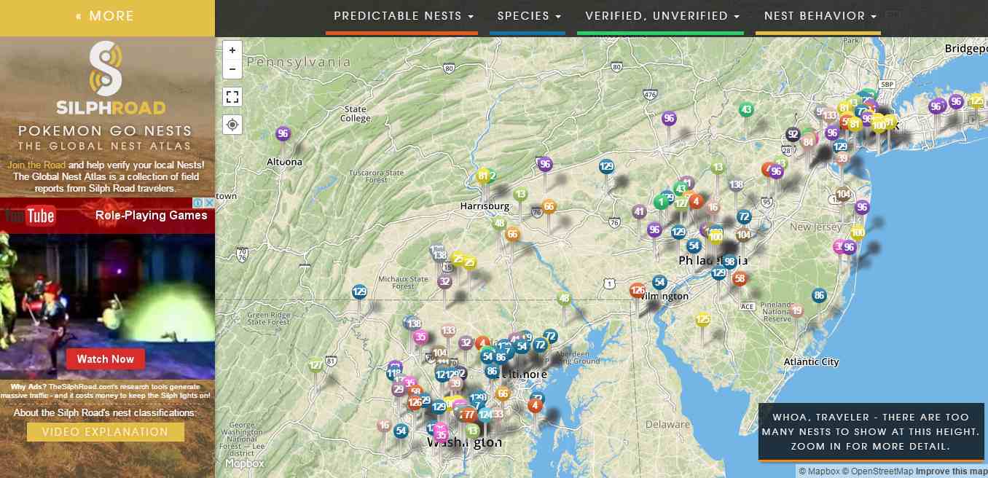This screenshot has height=478, width=988.
Task: Select blue 129 marker near Michaux State Forest
Action: point(359,291)
